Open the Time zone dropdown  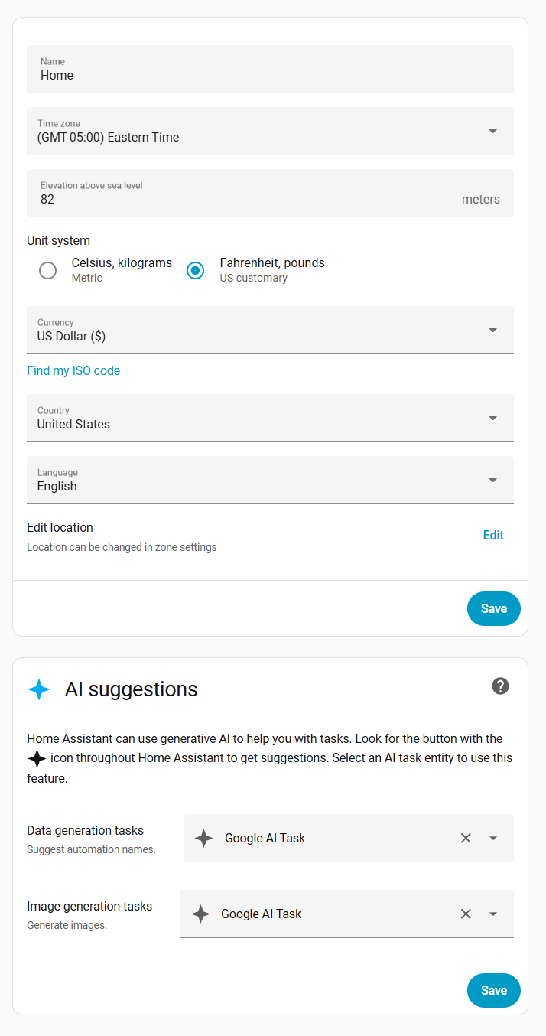click(492, 131)
